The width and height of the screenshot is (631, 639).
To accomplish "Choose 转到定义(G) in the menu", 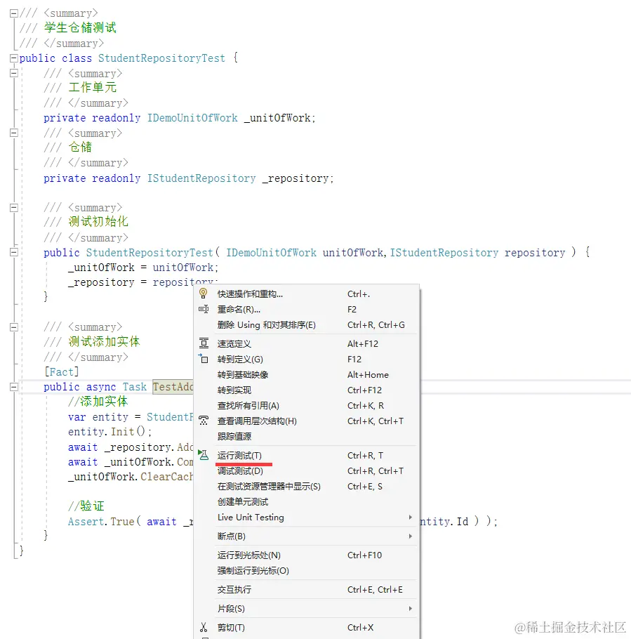I will [306, 359].
